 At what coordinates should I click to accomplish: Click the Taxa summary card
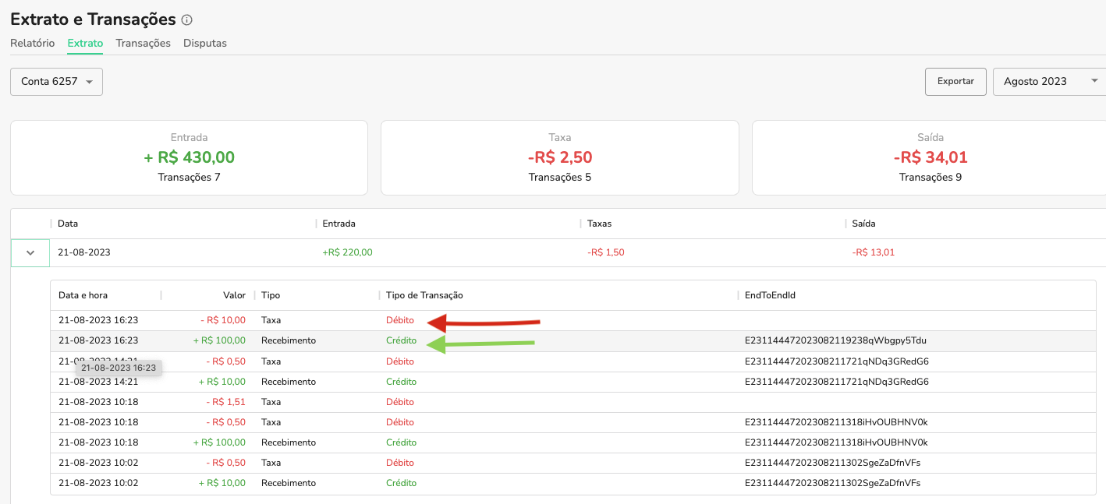559,157
